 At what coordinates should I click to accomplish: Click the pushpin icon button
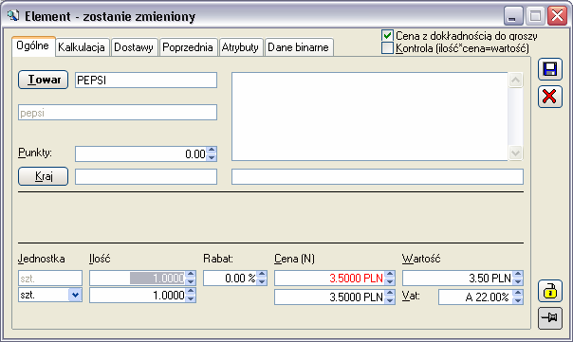[549, 318]
